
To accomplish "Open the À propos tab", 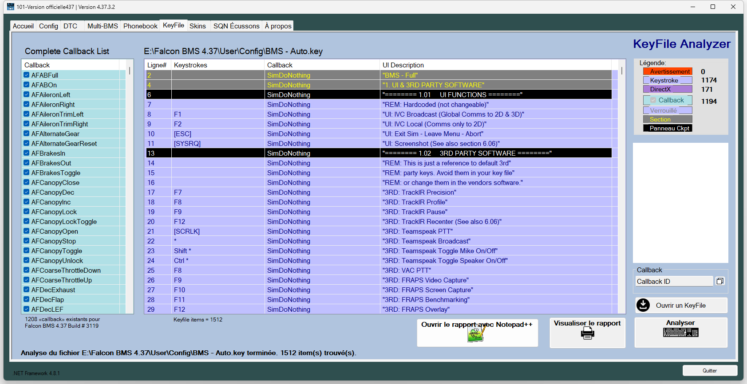I will tap(278, 26).
